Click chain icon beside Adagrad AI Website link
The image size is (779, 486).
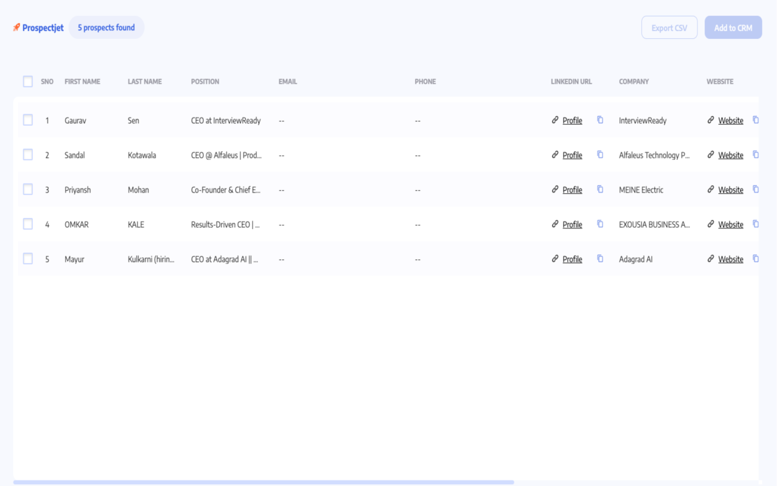coord(711,259)
